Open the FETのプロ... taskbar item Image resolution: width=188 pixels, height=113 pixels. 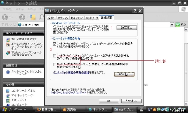pos(125,109)
